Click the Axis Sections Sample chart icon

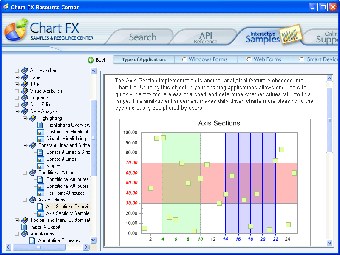[x=41, y=213]
